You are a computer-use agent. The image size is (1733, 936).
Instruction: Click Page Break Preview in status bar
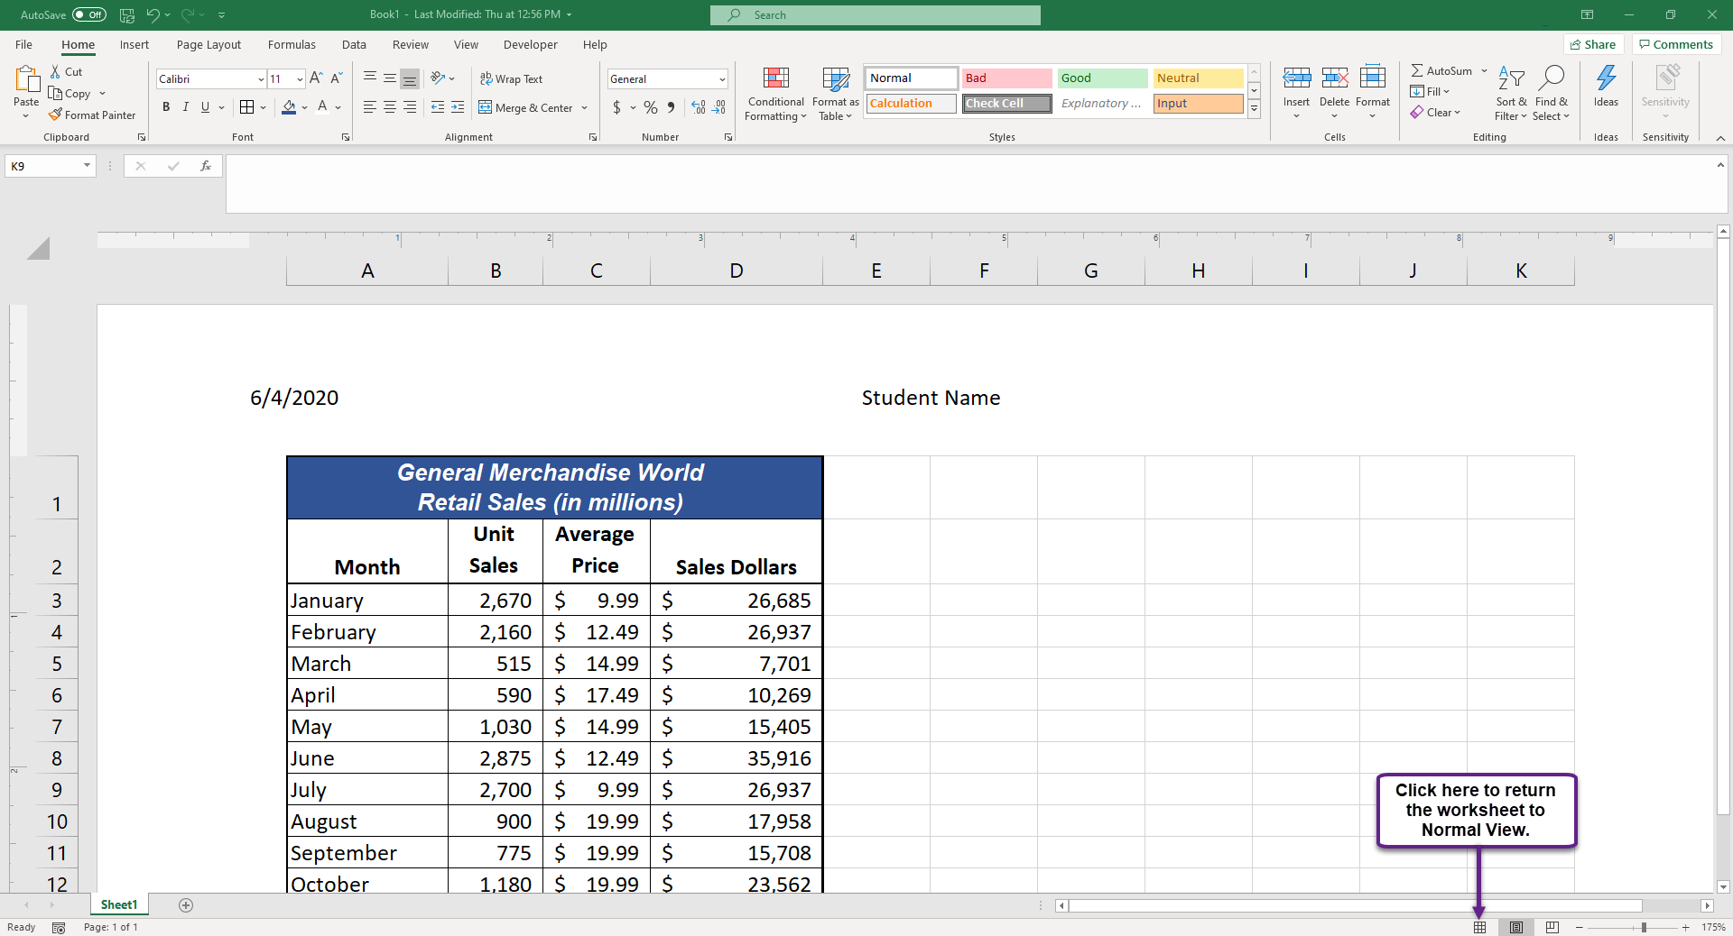point(1552,927)
